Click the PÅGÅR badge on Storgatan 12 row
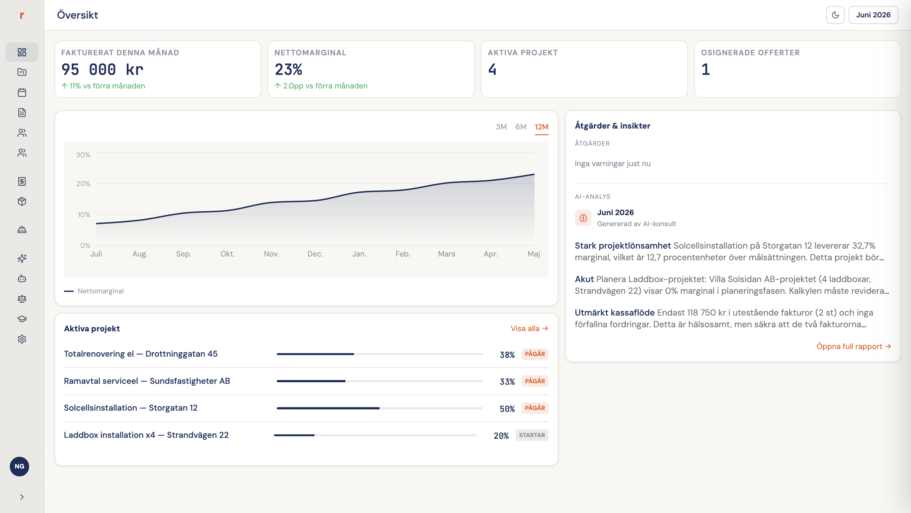Screen dimensions: 911x513 point(535,408)
